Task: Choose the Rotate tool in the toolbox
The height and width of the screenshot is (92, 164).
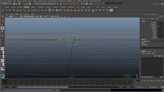Action: [x=3, y=32]
